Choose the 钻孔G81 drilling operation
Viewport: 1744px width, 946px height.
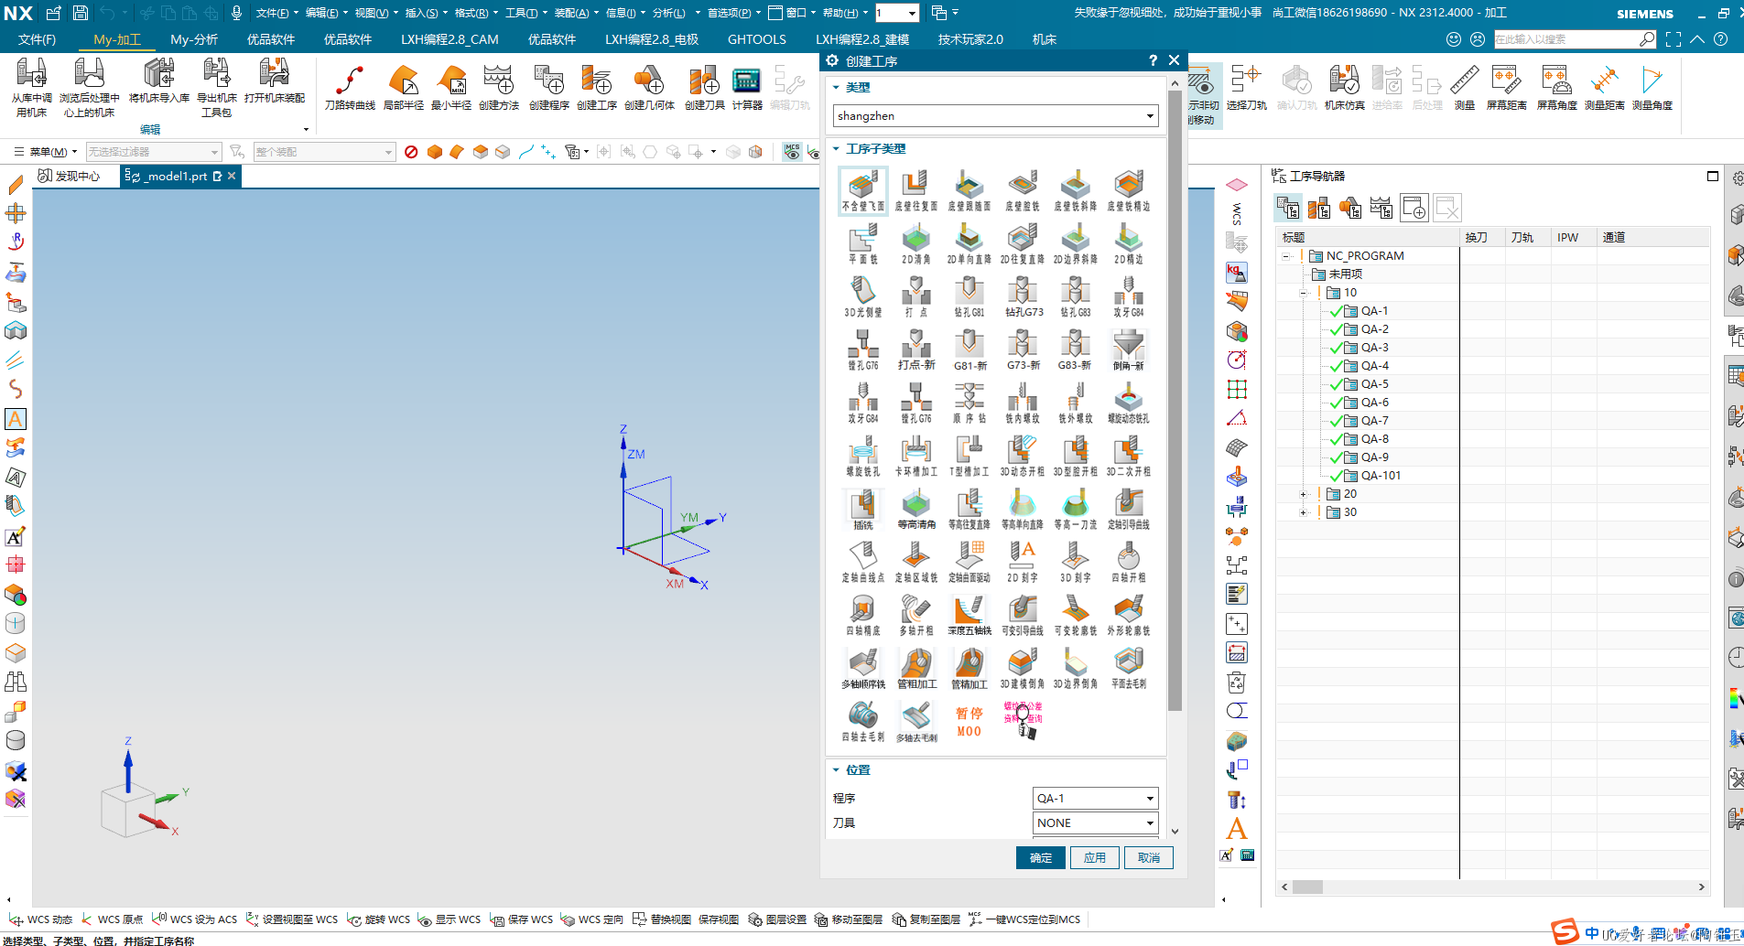click(x=969, y=297)
